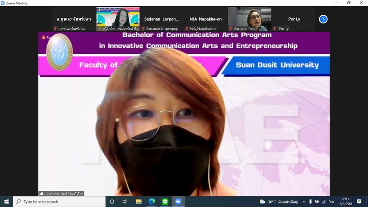
Task: Click muted mic icon beside Suchada Pass
Action: [231, 29]
